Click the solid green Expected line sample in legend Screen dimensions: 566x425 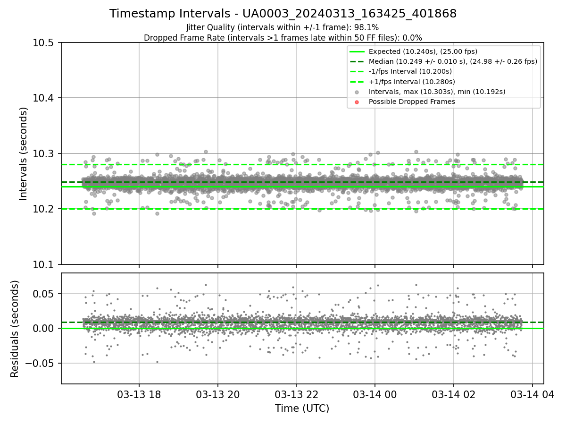coord(357,51)
